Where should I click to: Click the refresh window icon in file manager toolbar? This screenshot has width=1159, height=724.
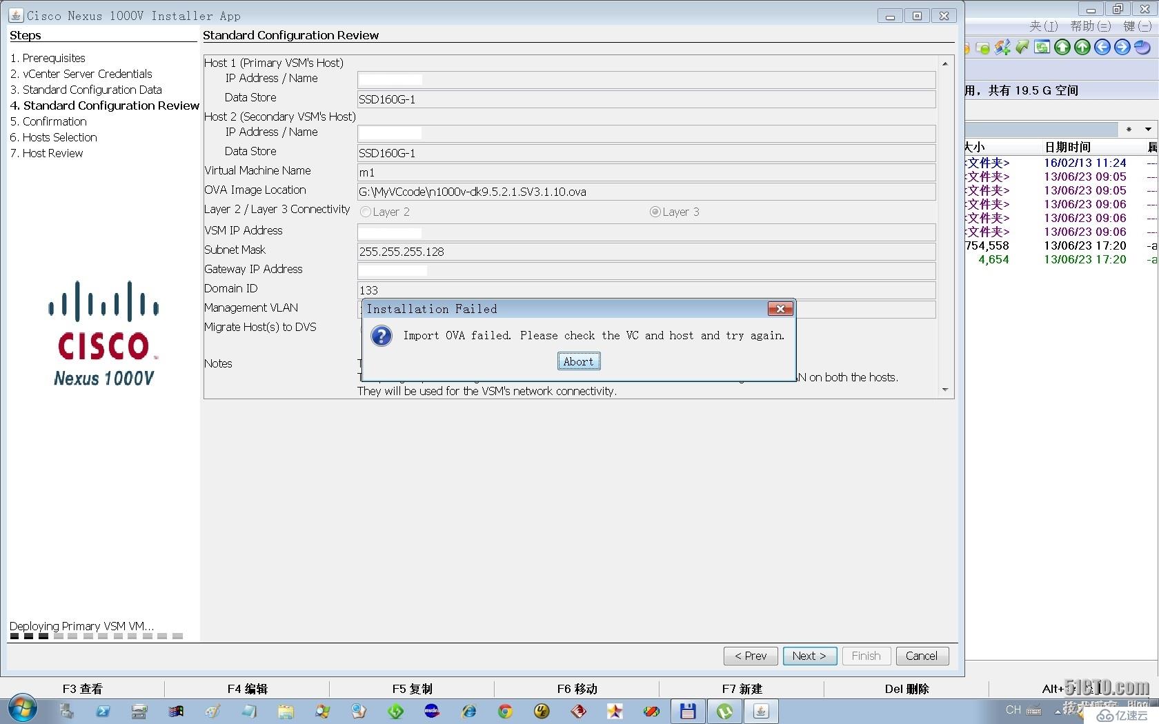click(x=1042, y=47)
